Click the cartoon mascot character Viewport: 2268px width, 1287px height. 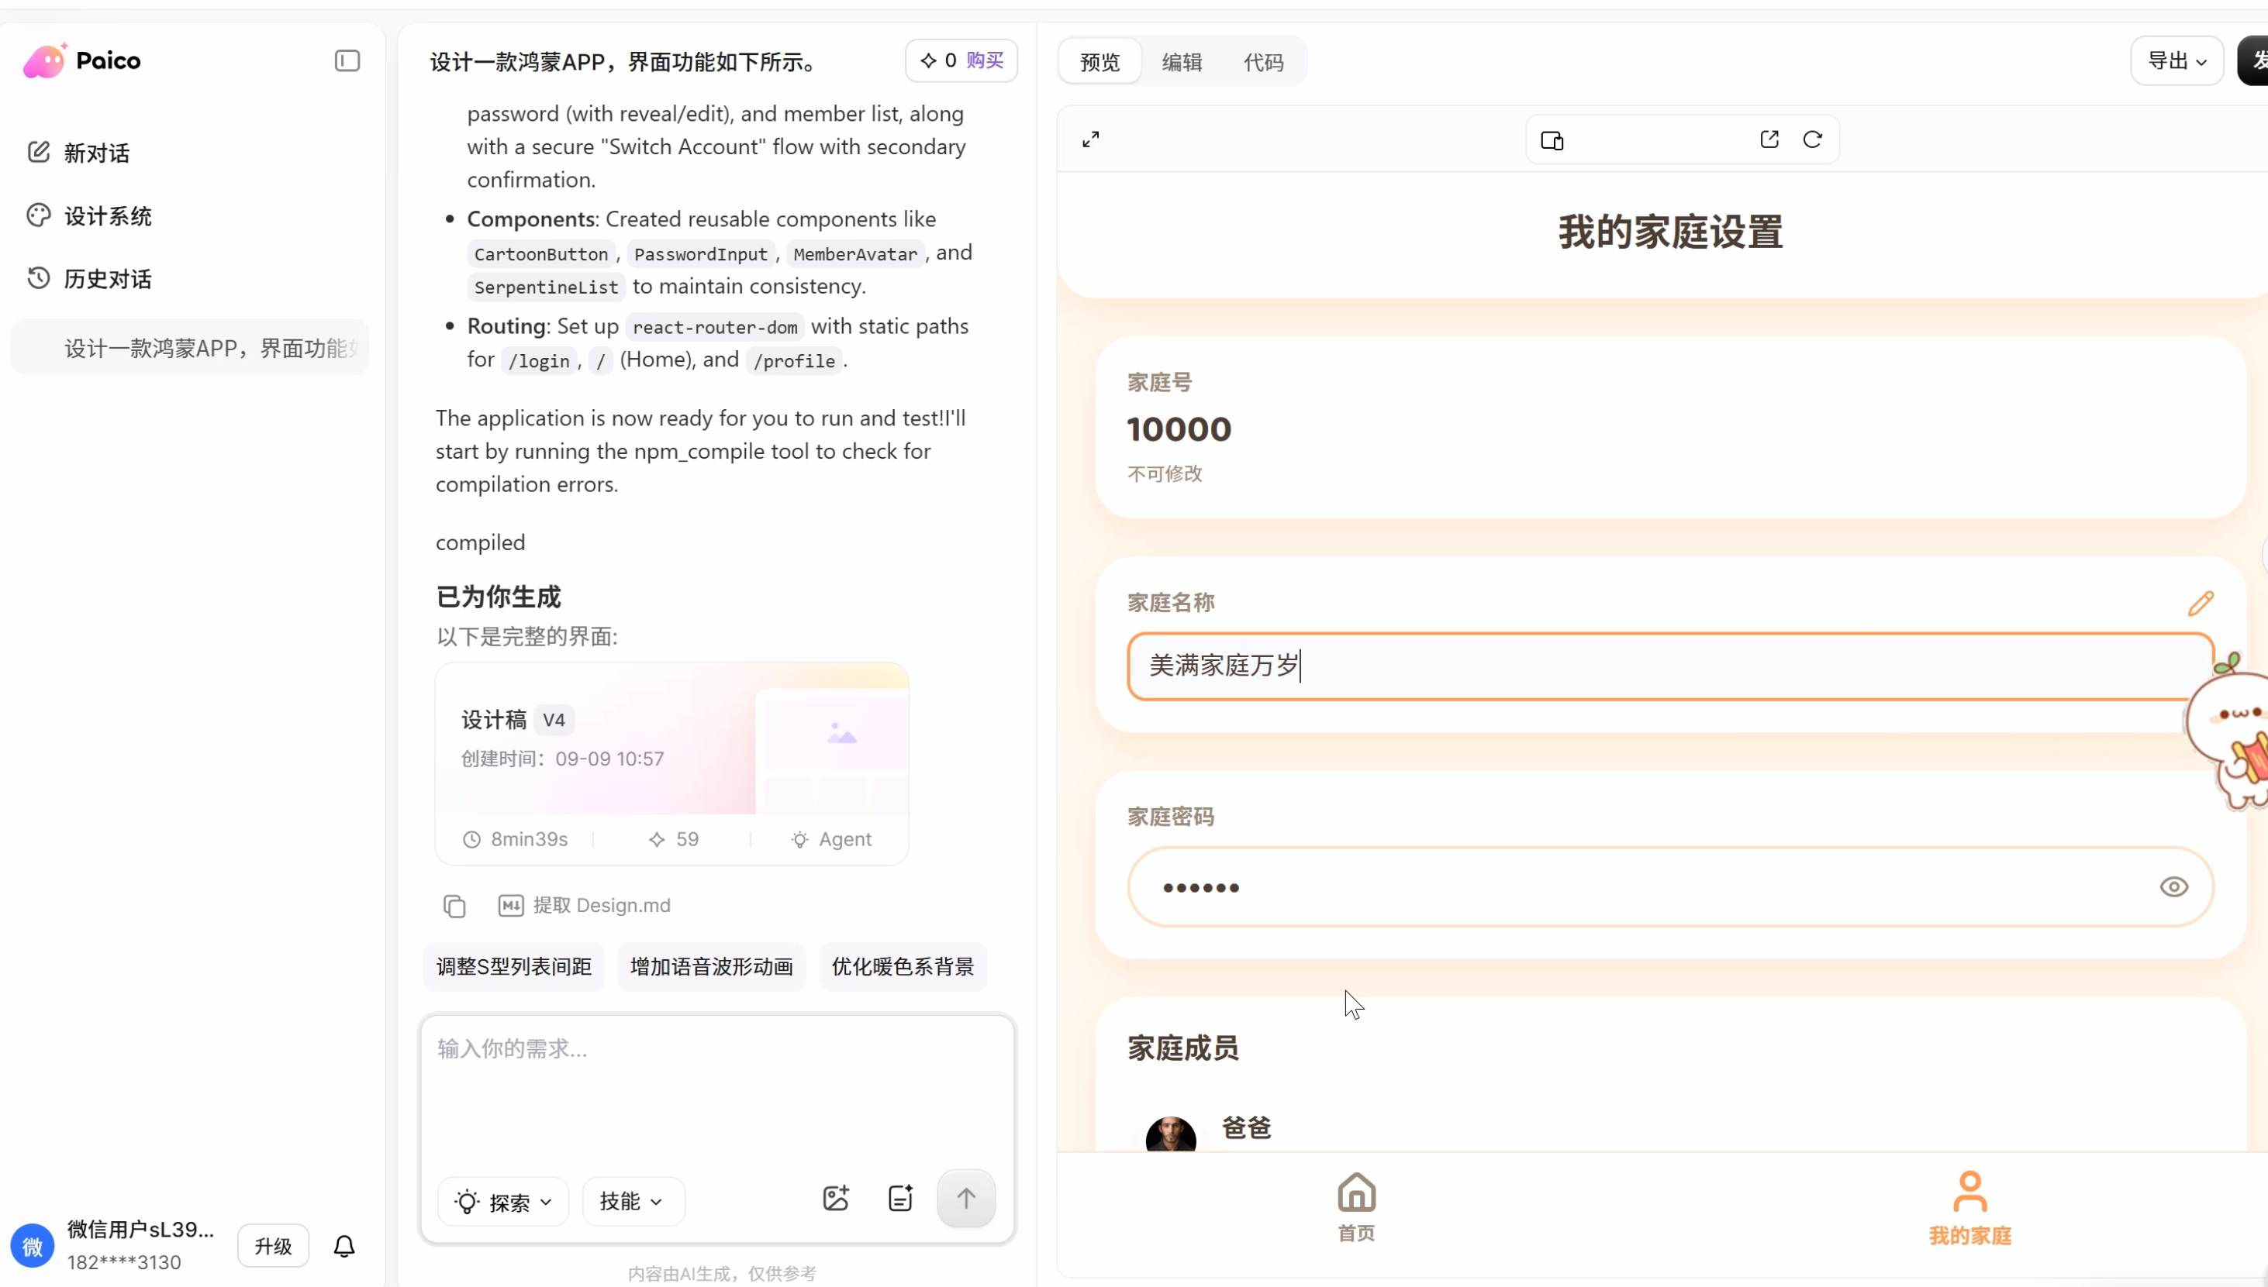pyautogui.click(x=2229, y=732)
